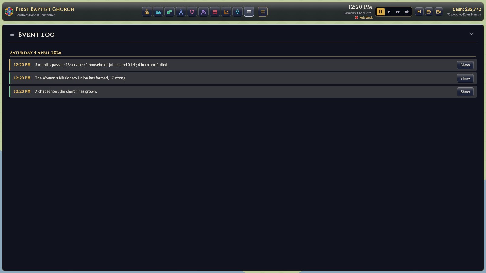Viewport: 486px width, 273px height.
Task: Open the green finances budget icon
Action: pyautogui.click(x=169, y=12)
